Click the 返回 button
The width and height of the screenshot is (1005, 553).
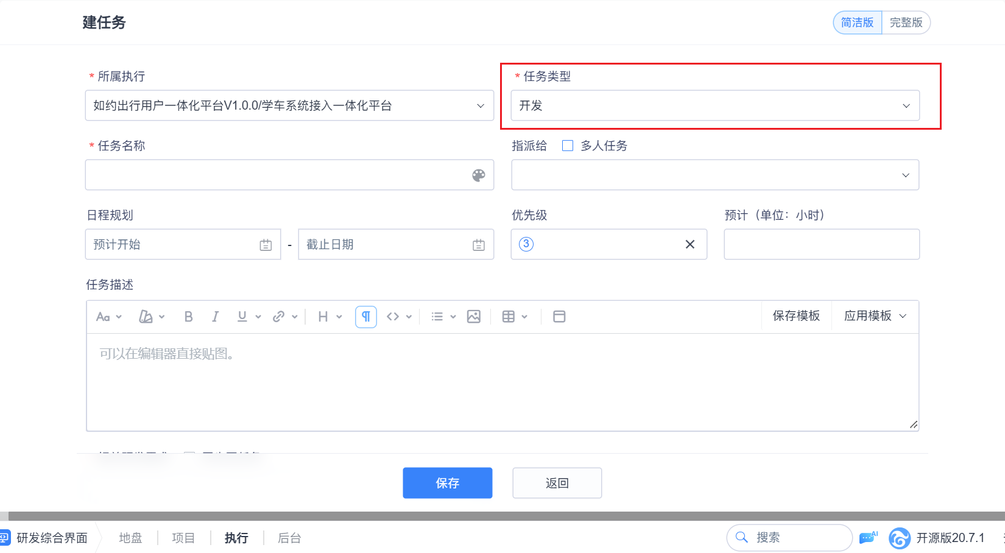(557, 483)
